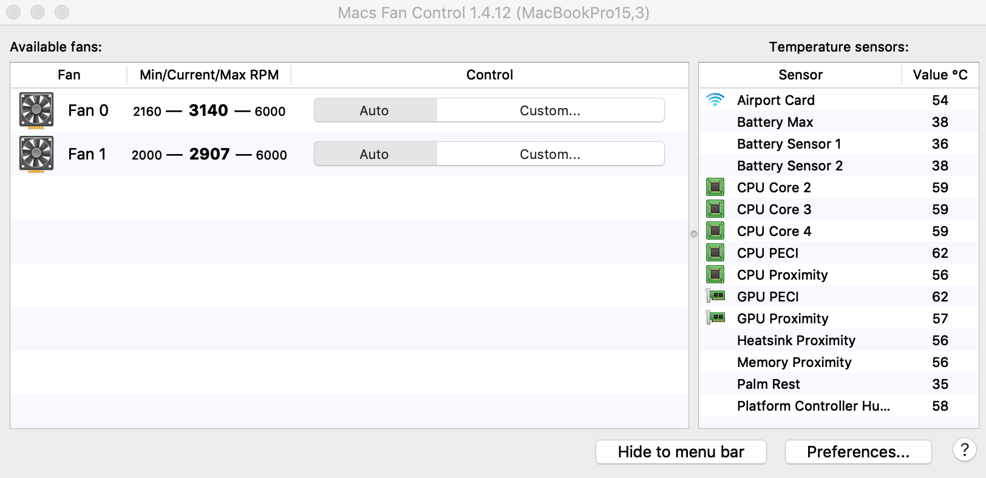Screen dimensions: 986x478
Task: Select the CPU Proximity sensor label
Action: pyautogui.click(x=783, y=275)
